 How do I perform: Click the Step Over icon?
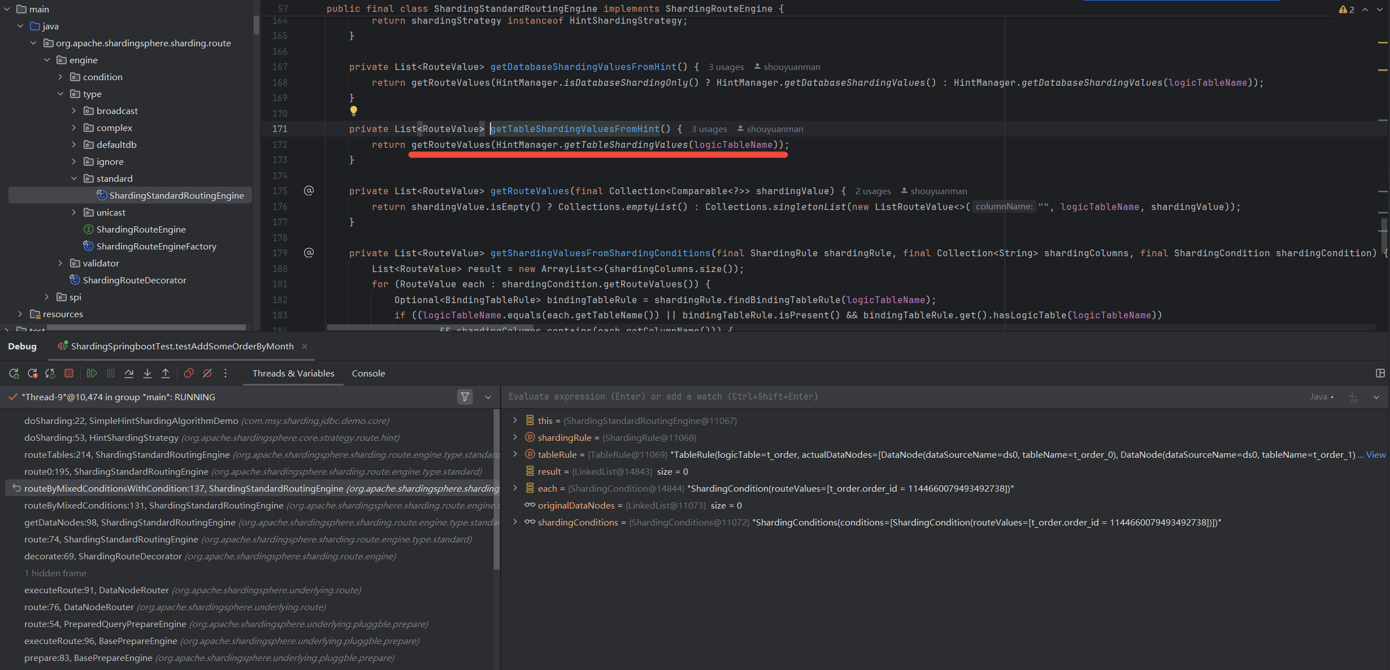[129, 373]
